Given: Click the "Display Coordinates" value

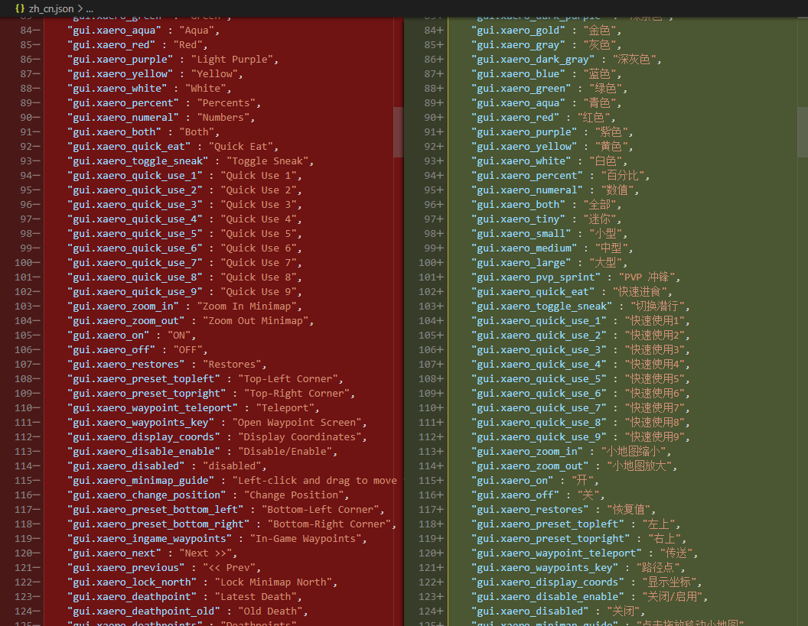Looking at the screenshot, I should pos(299,437).
